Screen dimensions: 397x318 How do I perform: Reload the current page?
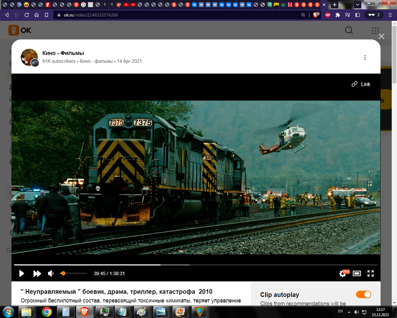(x=27, y=15)
